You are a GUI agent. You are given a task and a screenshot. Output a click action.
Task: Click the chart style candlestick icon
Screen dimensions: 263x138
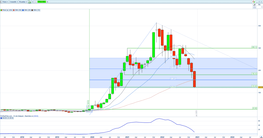click(30, 2)
